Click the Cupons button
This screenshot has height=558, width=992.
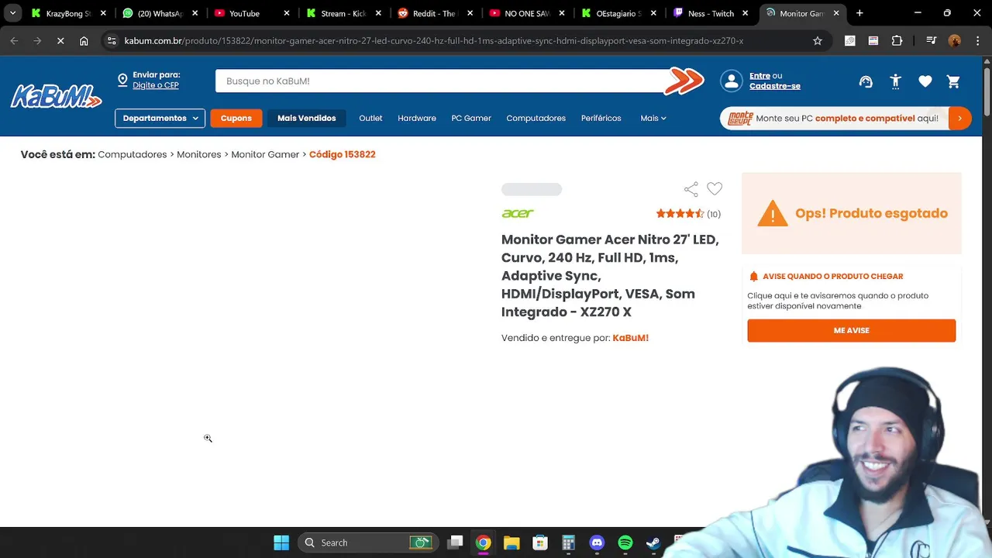coord(236,118)
